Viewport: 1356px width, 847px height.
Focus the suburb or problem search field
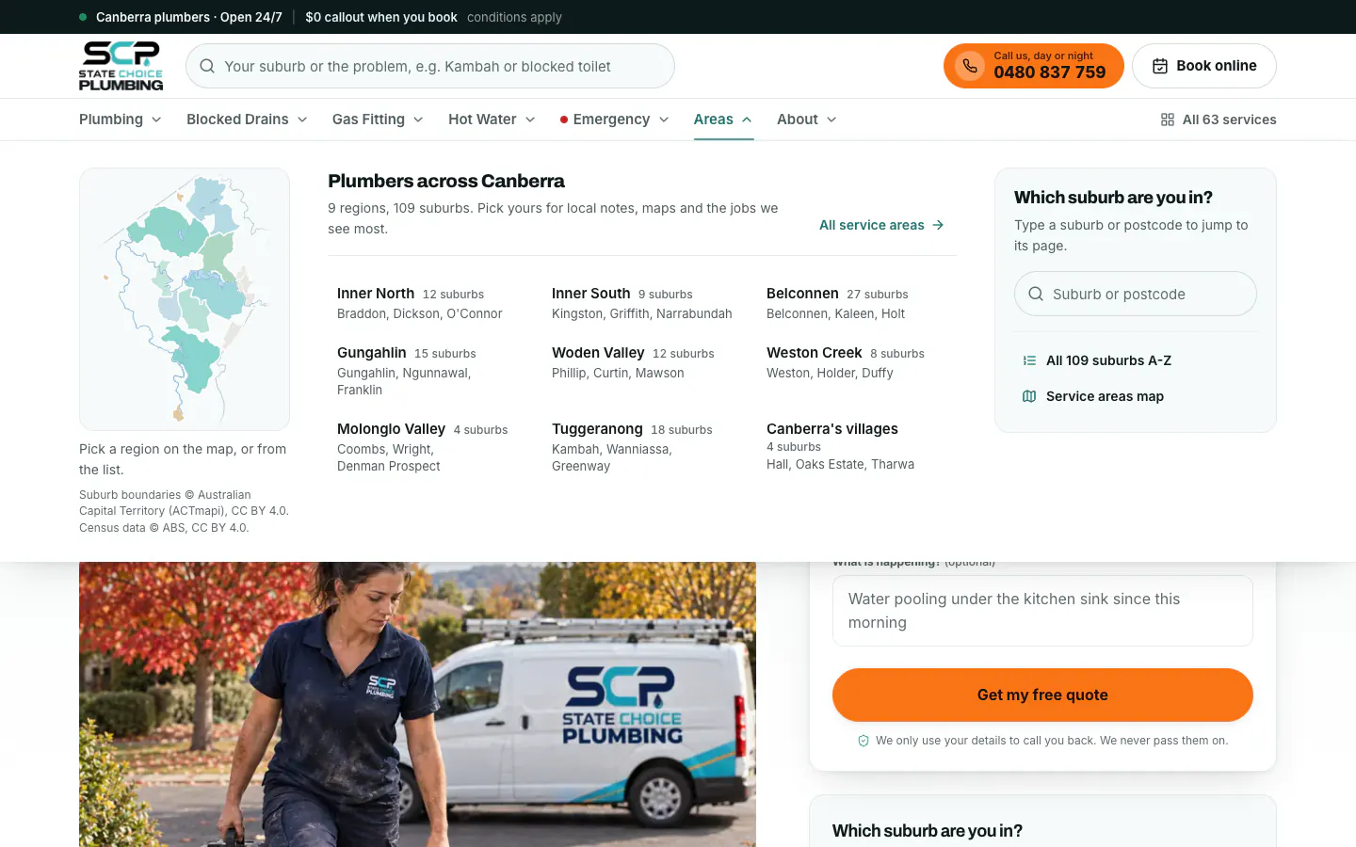pyautogui.click(x=430, y=66)
